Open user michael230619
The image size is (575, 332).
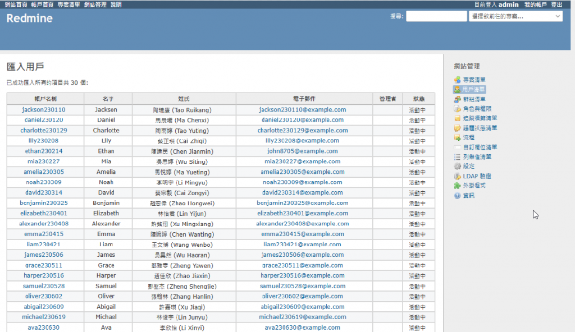(44, 317)
